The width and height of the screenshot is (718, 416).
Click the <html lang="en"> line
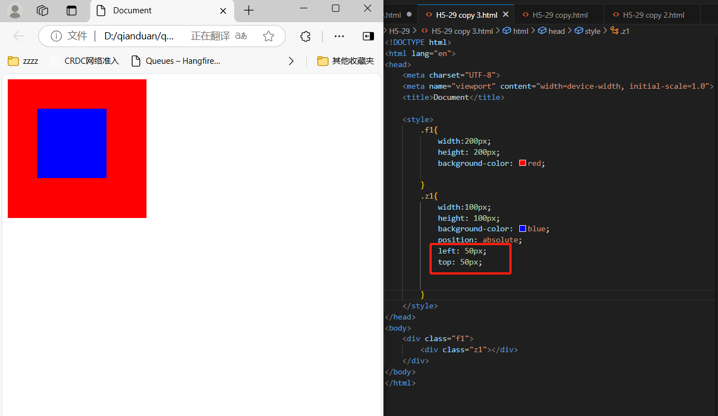(x=421, y=53)
